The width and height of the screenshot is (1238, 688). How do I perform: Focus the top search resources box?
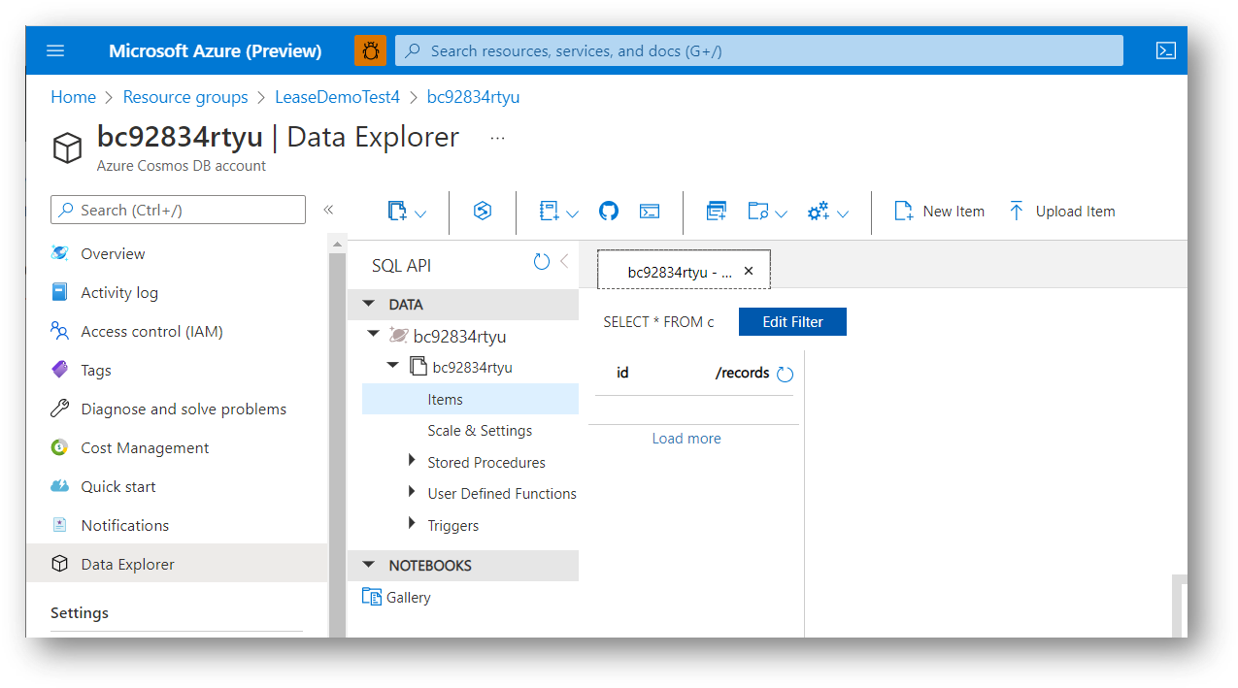(x=759, y=50)
